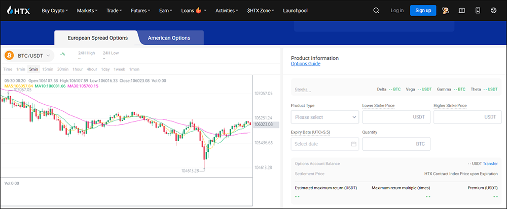507x209 pixels.
Task: Click the Log in link
Action: click(397, 10)
